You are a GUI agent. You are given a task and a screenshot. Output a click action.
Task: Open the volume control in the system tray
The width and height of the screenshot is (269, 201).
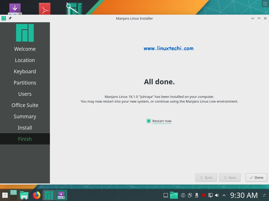click(x=217, y=195)
